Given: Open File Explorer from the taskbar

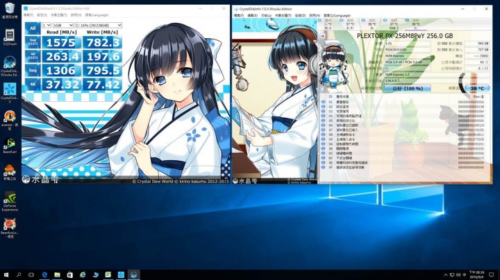Looking at the screenshot, I should pos(57,274).
